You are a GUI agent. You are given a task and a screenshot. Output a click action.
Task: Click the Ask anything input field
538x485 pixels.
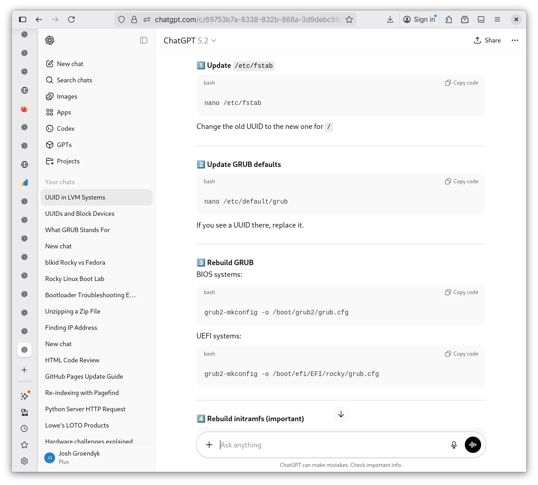(x=330, y=445)
